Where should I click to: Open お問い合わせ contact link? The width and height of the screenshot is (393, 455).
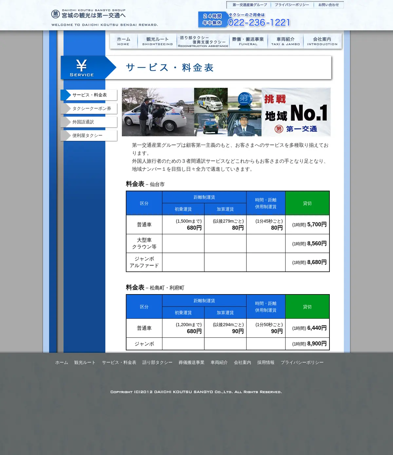(x=328, y=5)
